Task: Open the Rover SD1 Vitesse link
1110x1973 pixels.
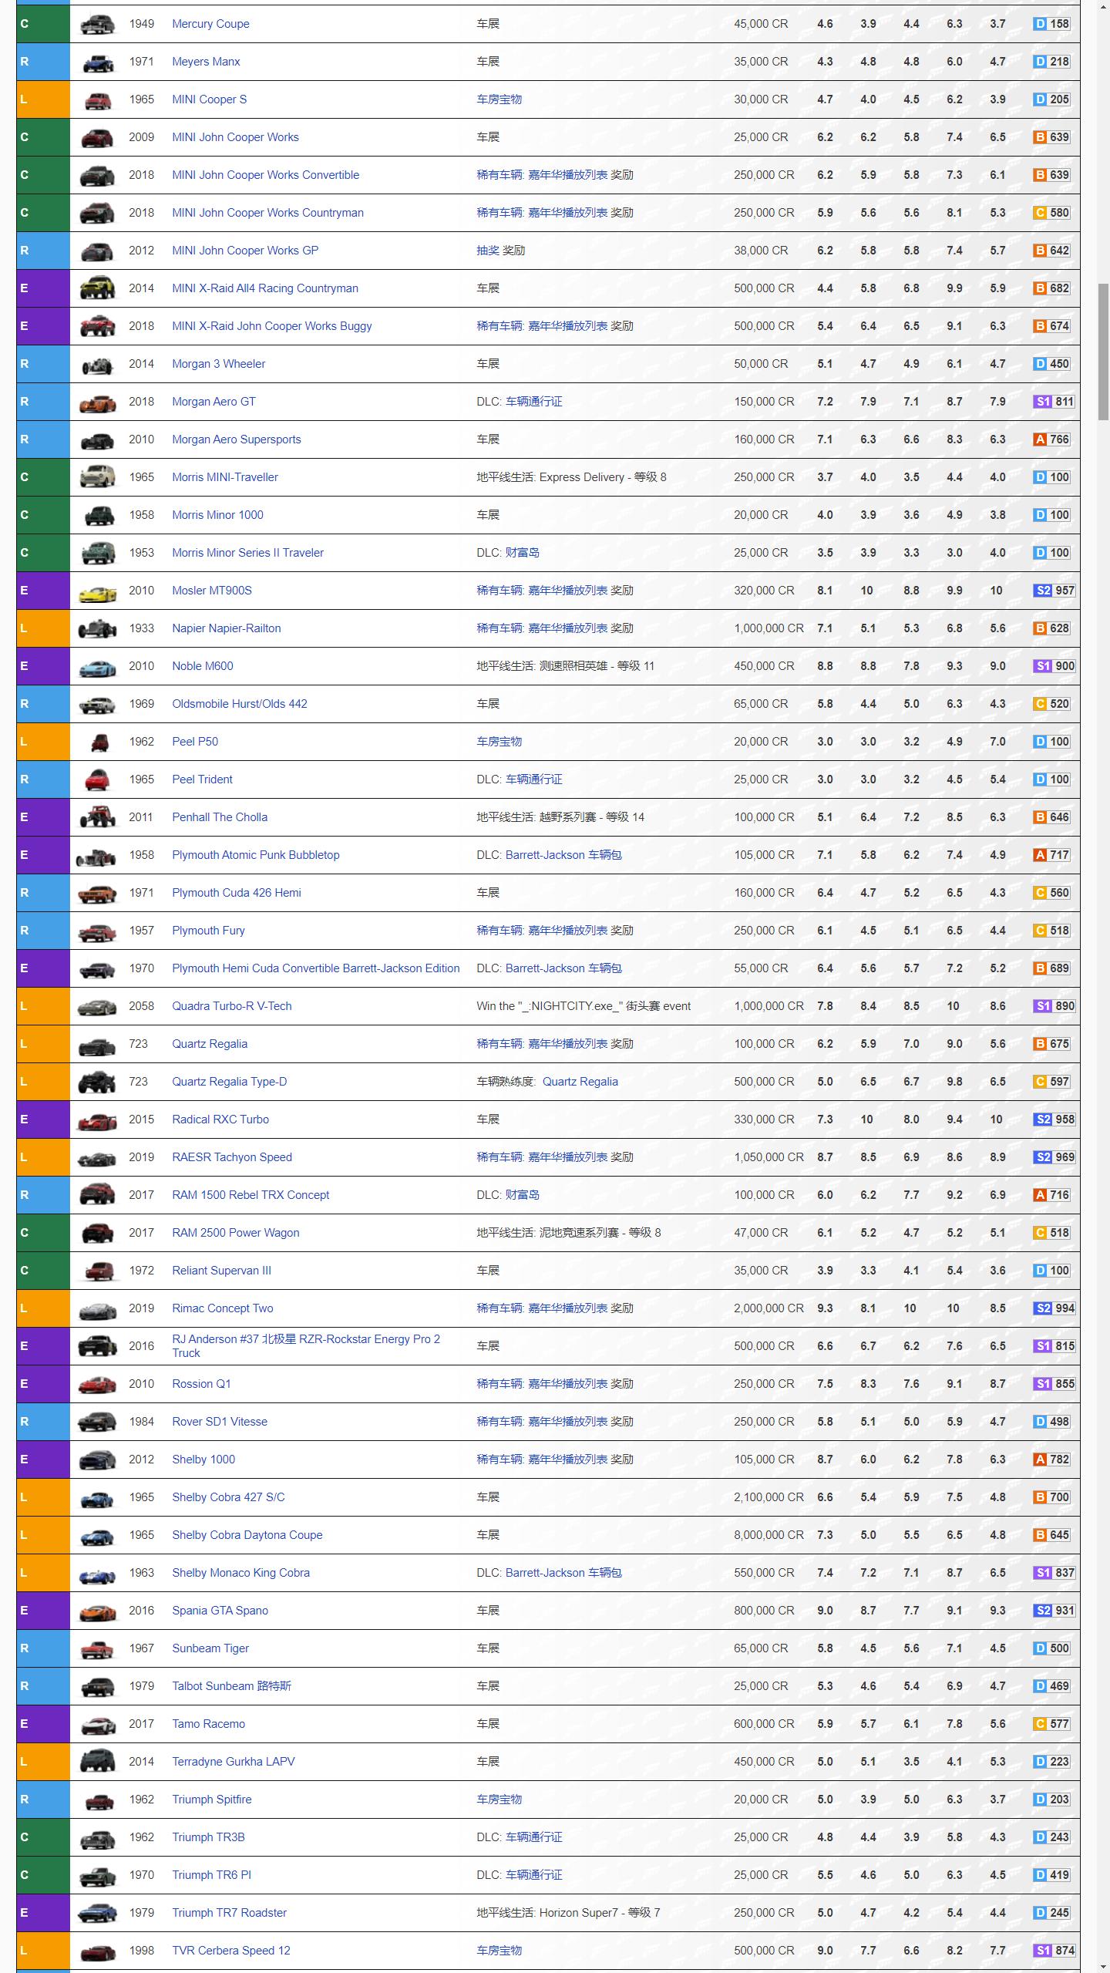Action: [x=219, y=1422]
